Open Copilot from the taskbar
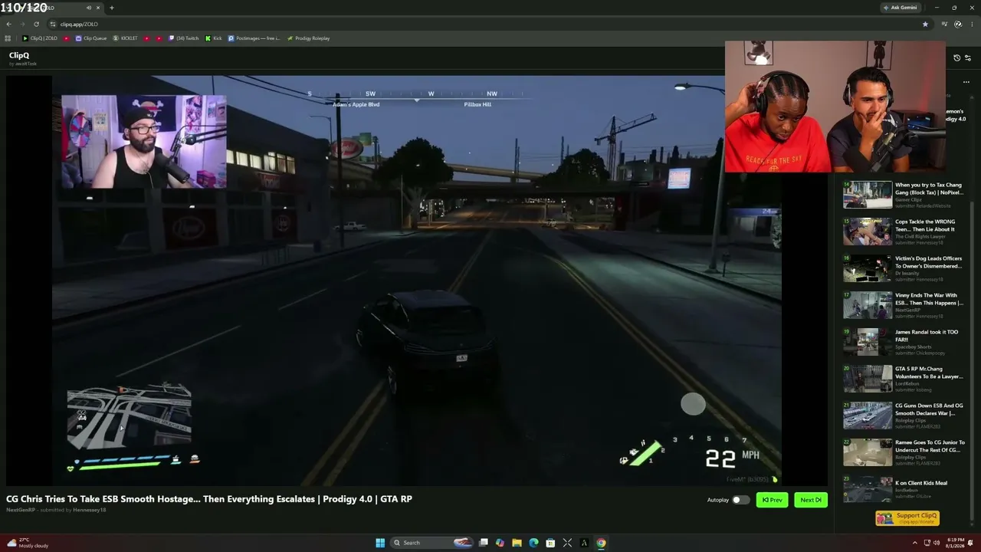 [x=500, y=543]
